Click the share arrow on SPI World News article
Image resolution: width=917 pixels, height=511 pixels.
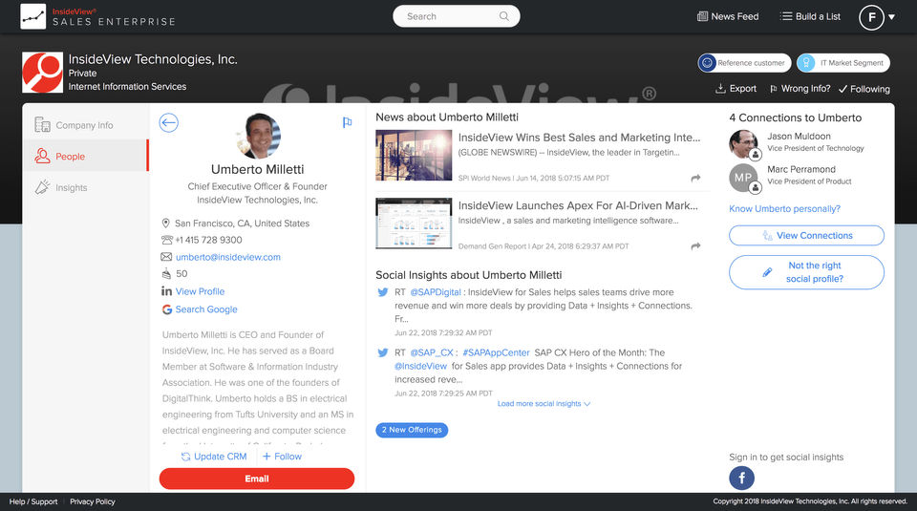[695, 178]
